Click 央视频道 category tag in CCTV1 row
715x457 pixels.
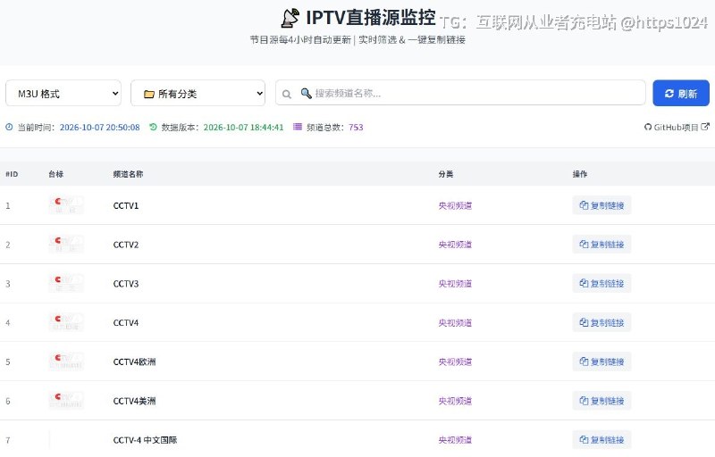click(455, 206)
